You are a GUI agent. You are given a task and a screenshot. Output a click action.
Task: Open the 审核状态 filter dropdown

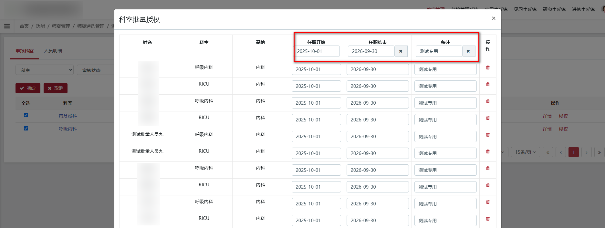pos(96,70)
